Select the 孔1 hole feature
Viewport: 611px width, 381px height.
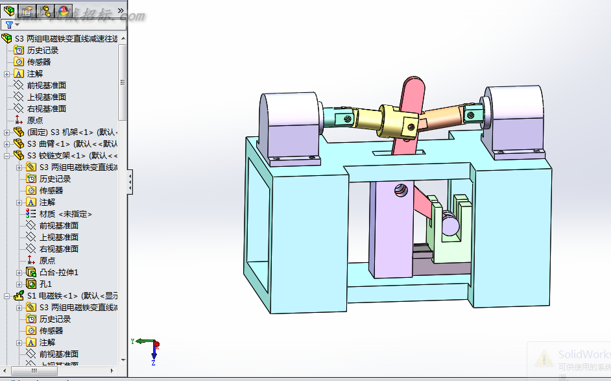[x=45, y=284]
